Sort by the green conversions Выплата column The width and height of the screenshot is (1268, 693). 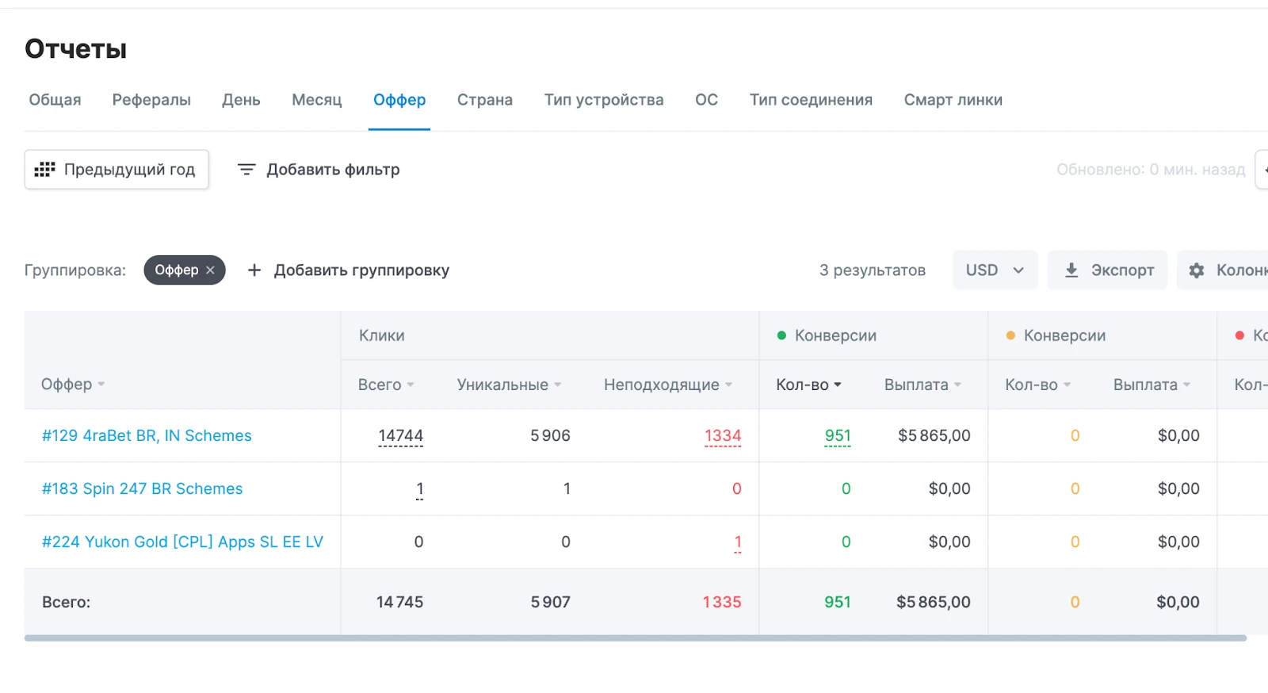coord(922,385)
